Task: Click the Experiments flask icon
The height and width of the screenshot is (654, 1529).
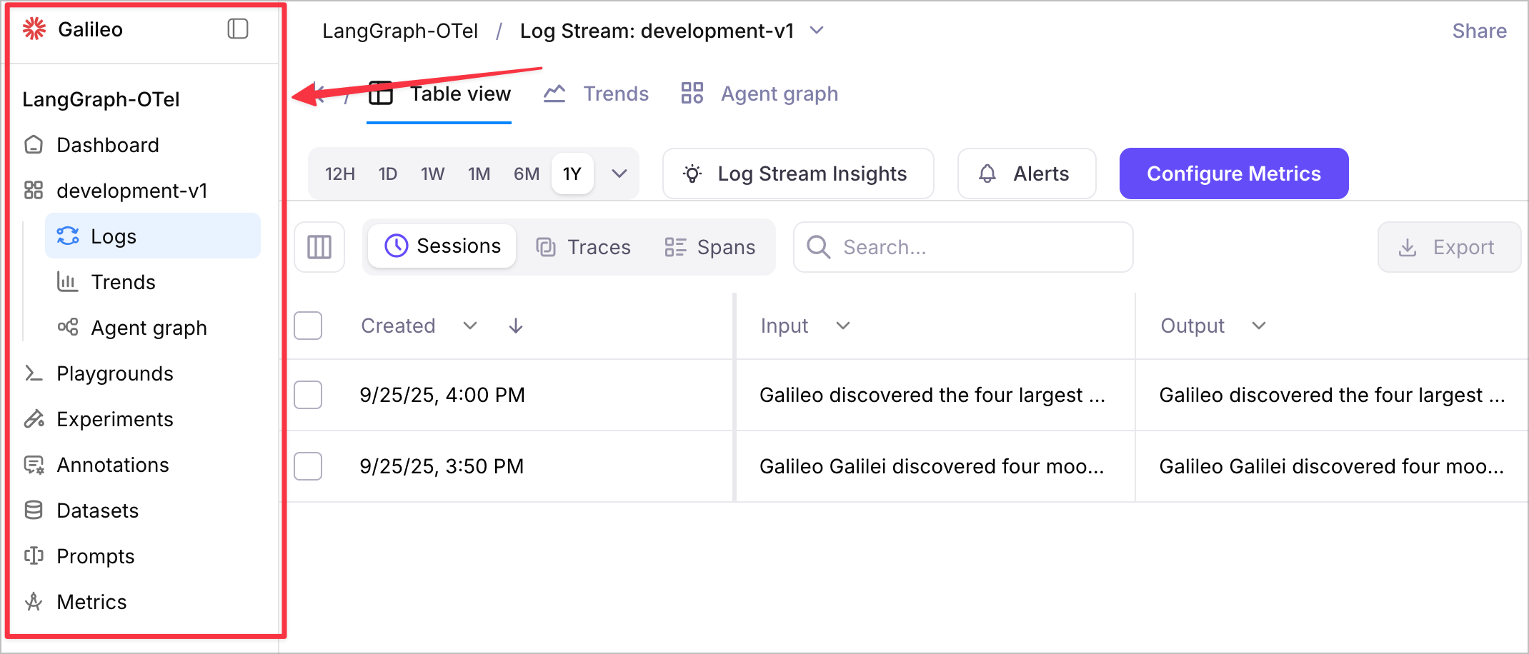Action: click(x=34, y=419)
